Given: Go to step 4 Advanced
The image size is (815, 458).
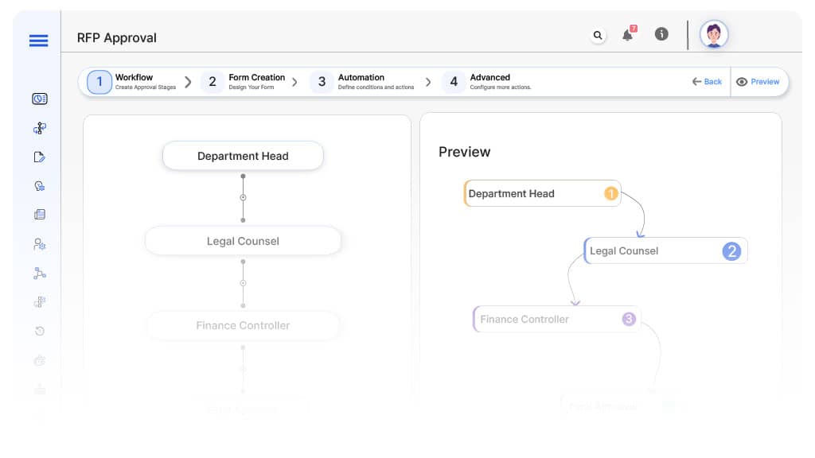Looking at the screenshot, I should pos(486,82).
